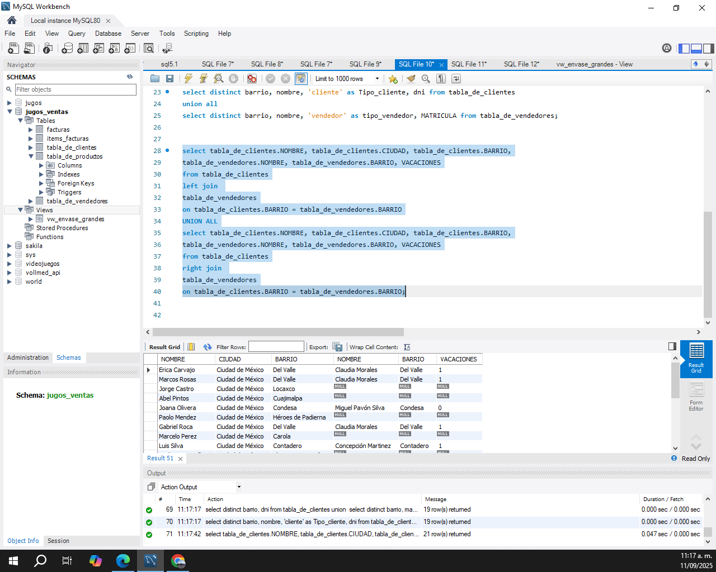
Task: Open the schema inspector from the main toolbar
Action: click(48, 49)
